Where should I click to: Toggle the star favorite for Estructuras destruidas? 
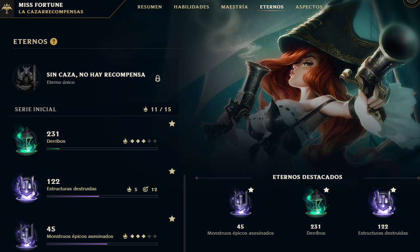point(172,171)
